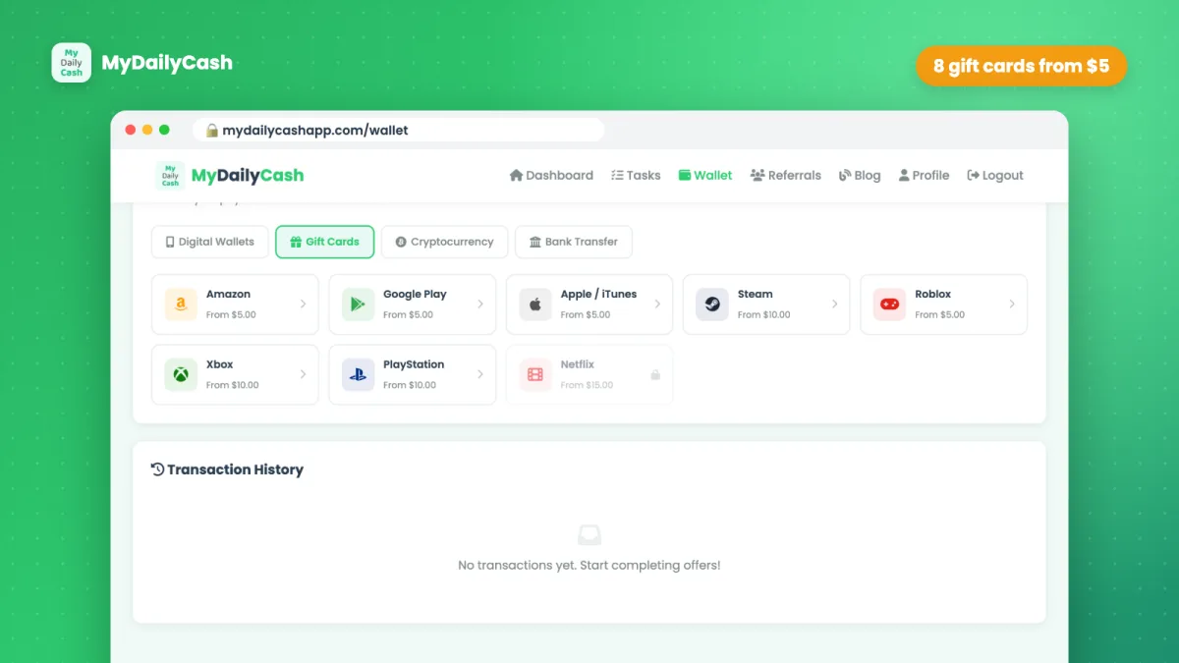Click the Netflix 'From $15.00' price text
Viewport: 1179px width, 663px height.
pos(587,385)
